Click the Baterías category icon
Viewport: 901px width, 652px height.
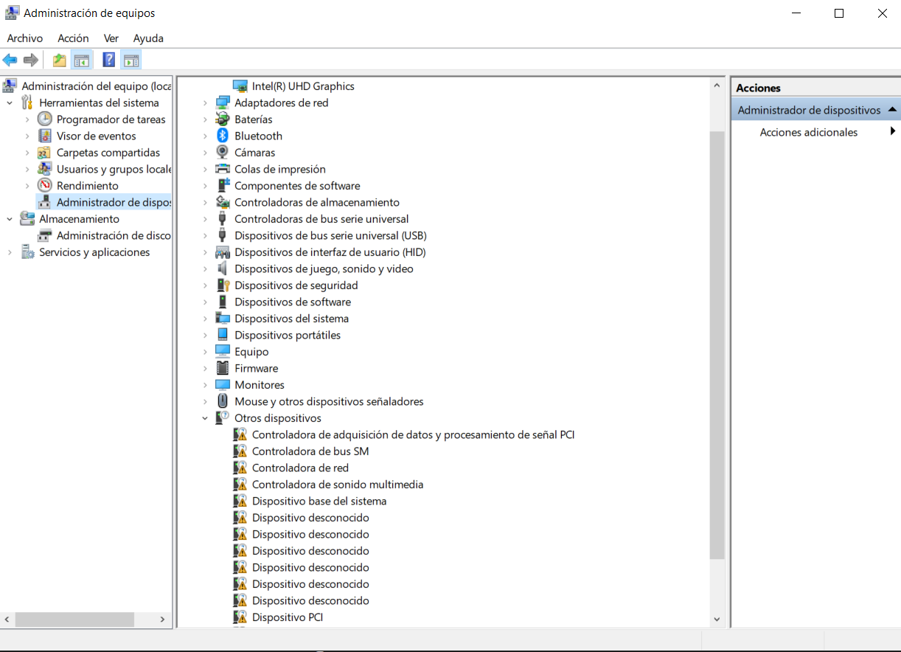[223, 119]
